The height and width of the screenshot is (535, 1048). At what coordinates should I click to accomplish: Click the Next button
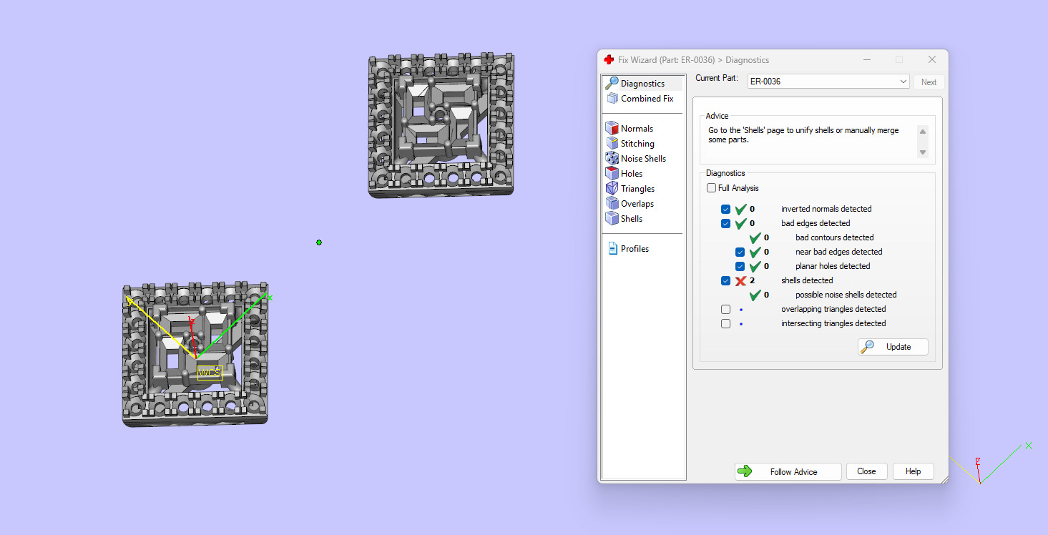[x=929, y=82]
